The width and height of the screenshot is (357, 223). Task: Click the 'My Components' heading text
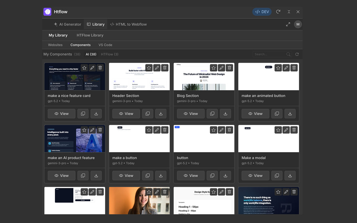[x=58, y=54]
